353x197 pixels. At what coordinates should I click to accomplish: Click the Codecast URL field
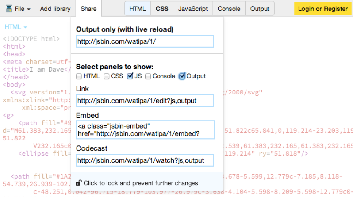[x=145, y=160]
